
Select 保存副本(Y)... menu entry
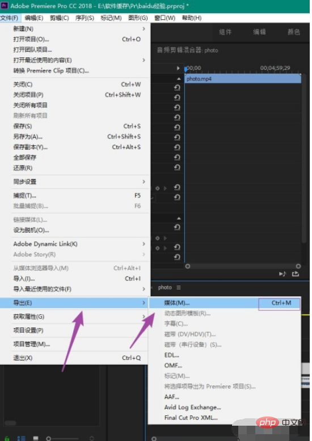pyautogui.click(x=75, y=147)
